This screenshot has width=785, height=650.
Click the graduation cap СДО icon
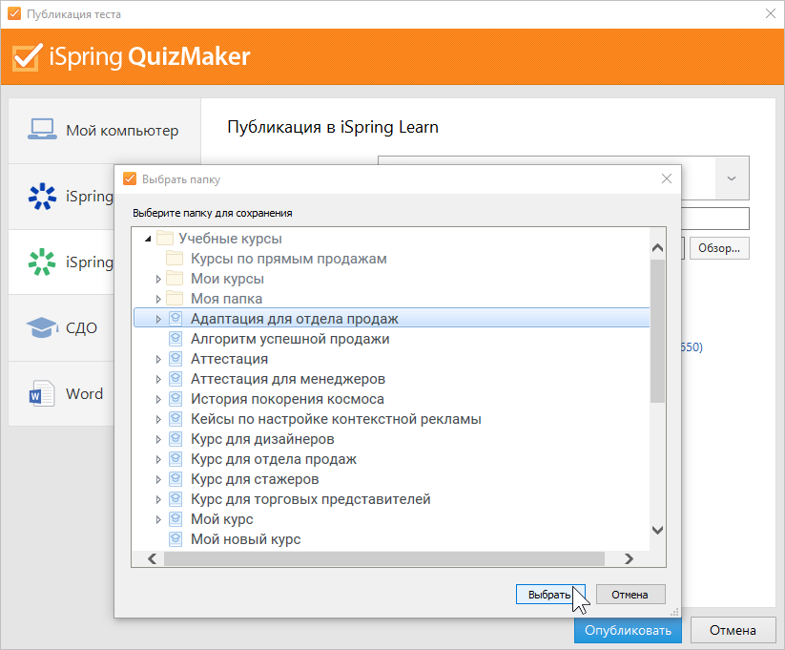tap(42, 327)
